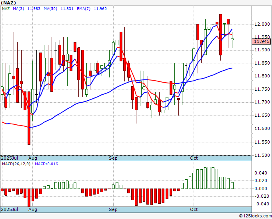The height and width of the screenshot is (219, 272).
Task: Click the (NAZ) chart title
Action: pyautogui.click(x=8, y=3)
